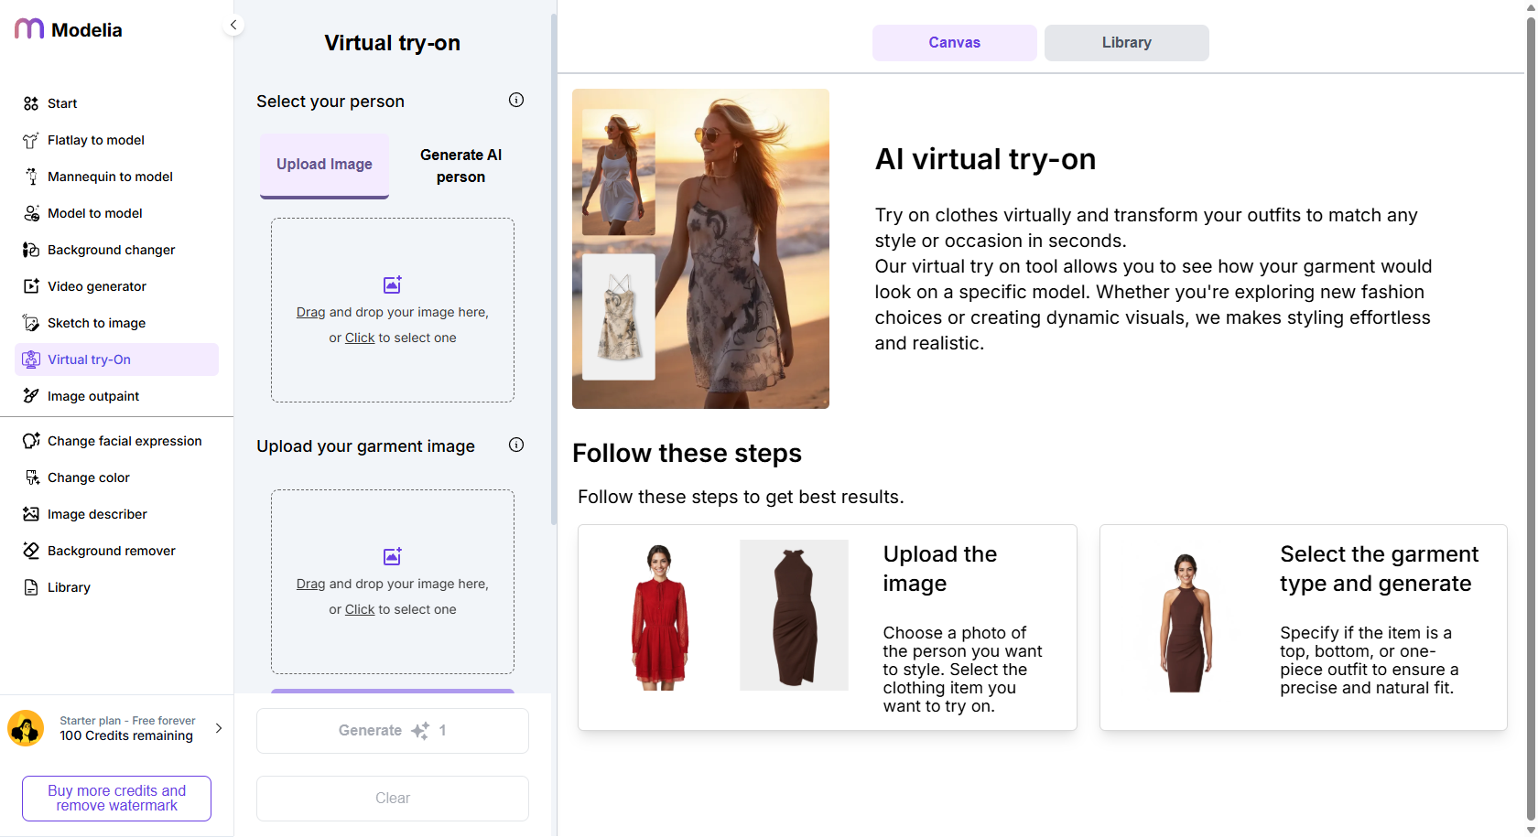This screenshot has height=837, width=1538.
Task: Expand the Starter plan details
Action: click(x=218, y=728)
